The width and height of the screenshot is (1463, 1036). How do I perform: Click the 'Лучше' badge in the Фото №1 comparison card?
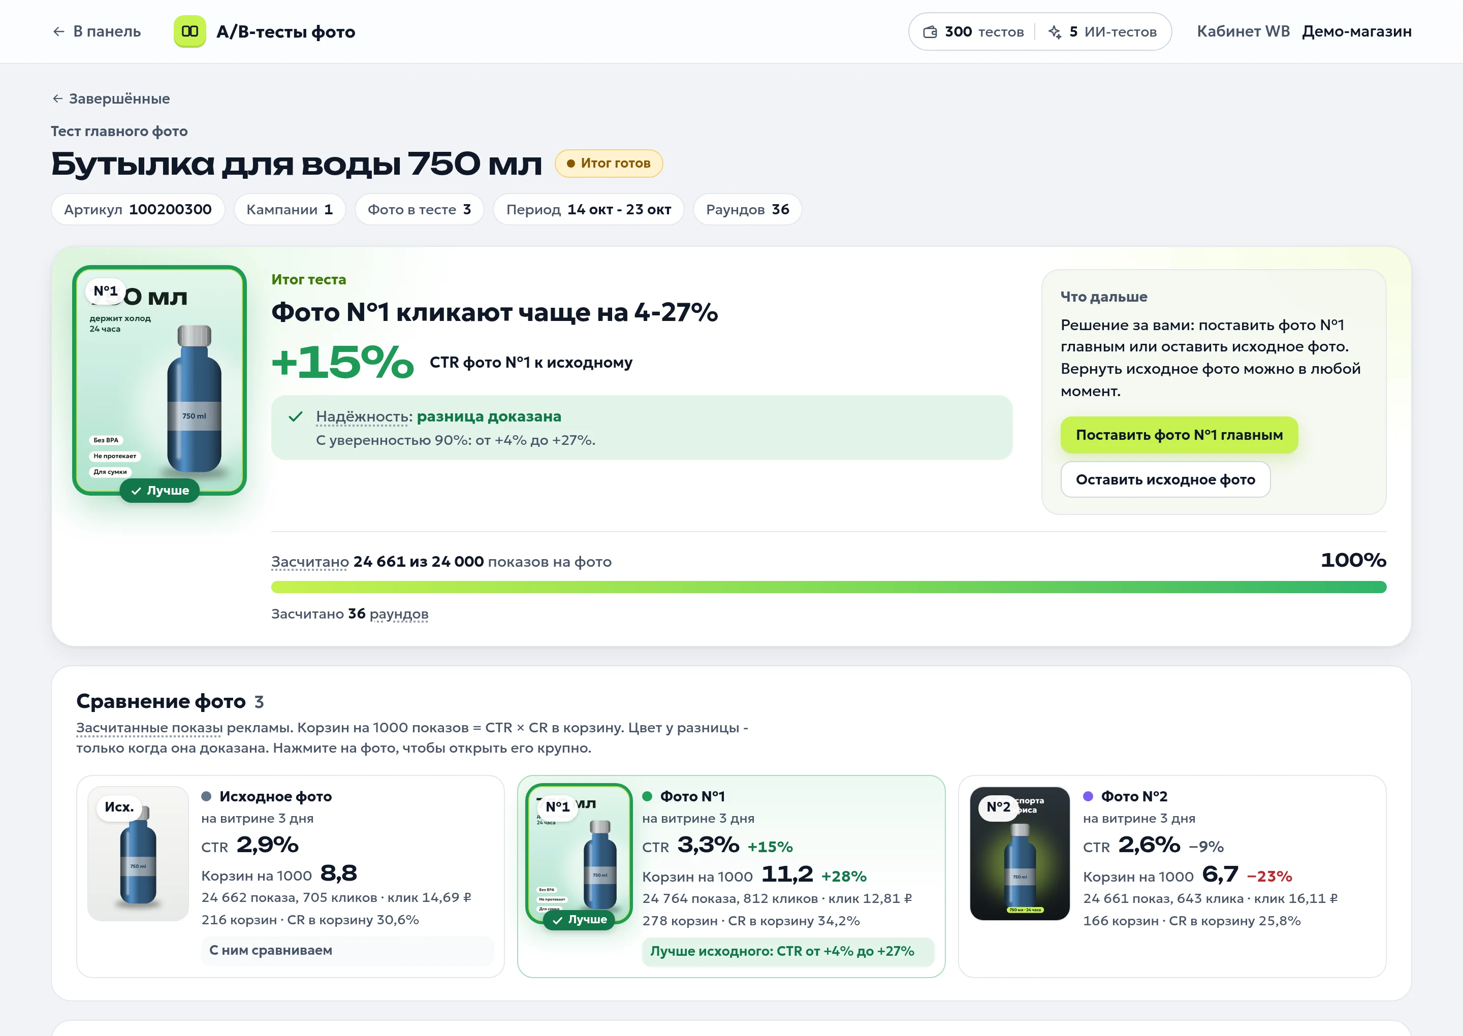point(579,919)
